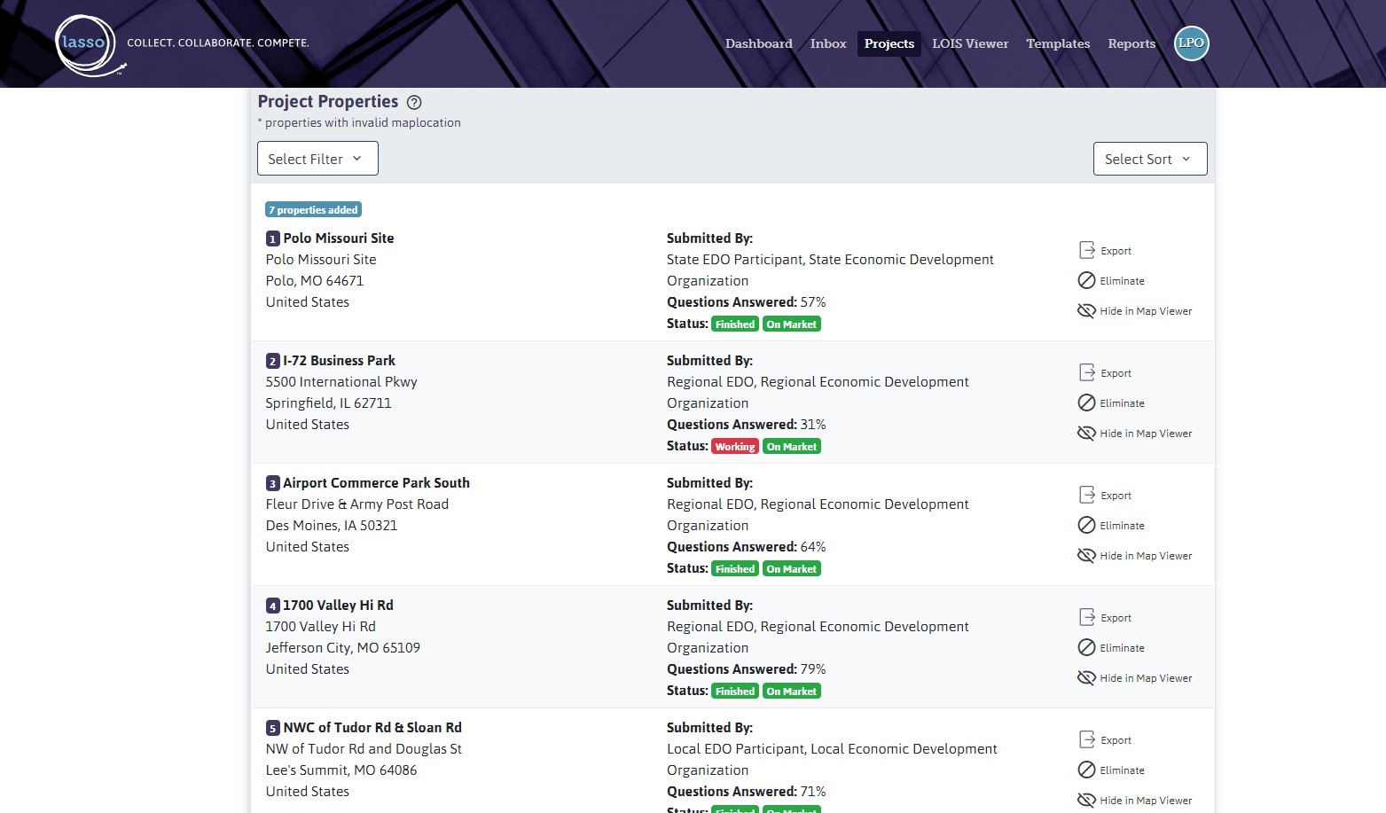Click the Working status badge on I-72 Business Park

[x=734, y=446]
